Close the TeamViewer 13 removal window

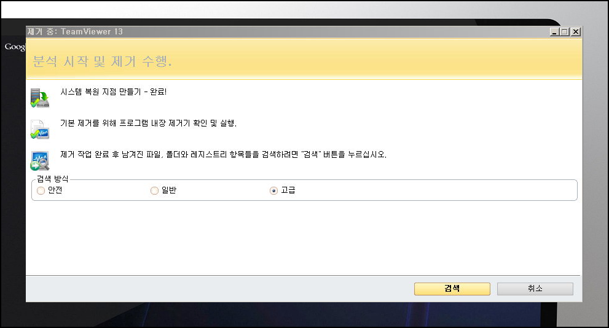(x=576, y=32)
